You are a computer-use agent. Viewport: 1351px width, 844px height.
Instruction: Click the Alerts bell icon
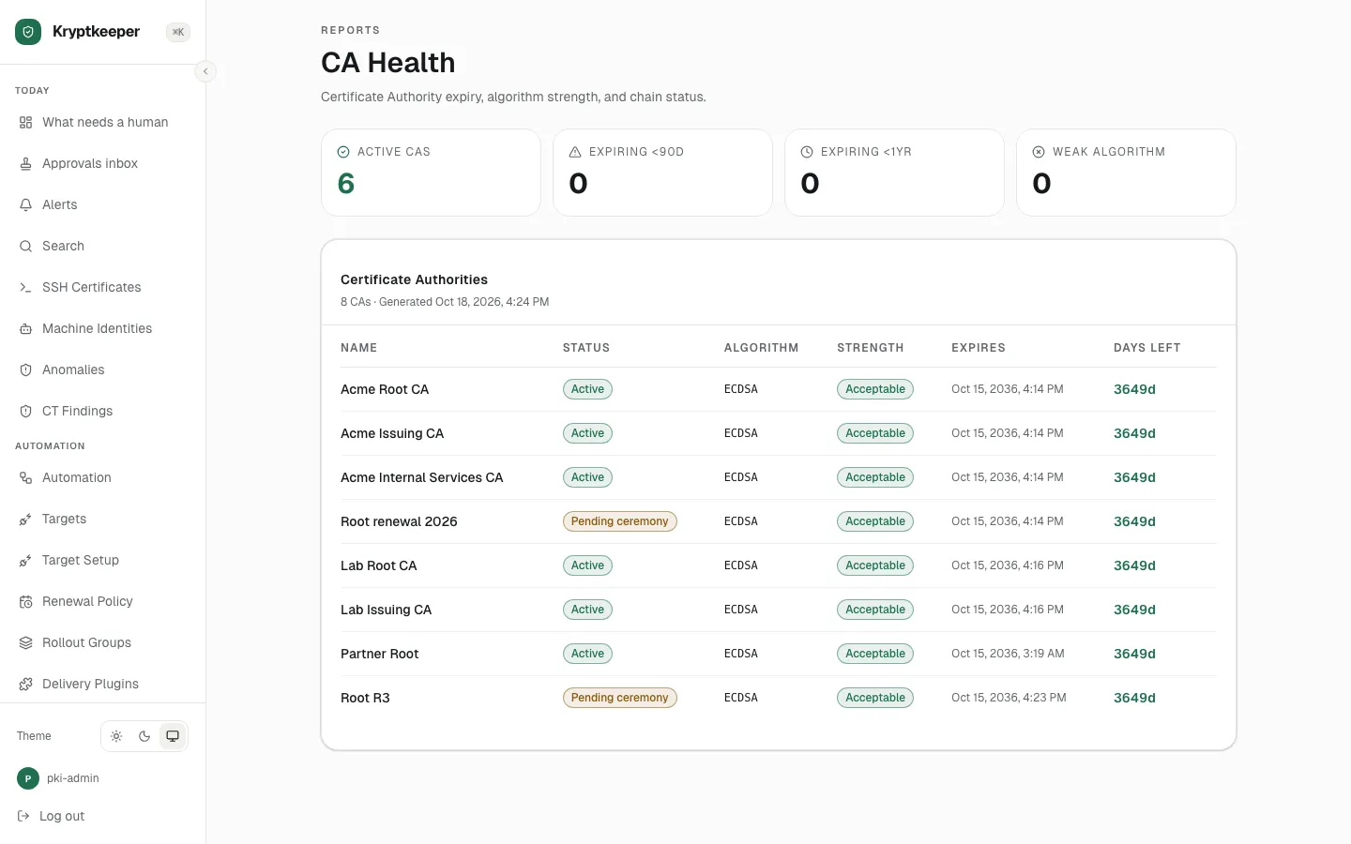pyautogui.click(x=26, y=205)
